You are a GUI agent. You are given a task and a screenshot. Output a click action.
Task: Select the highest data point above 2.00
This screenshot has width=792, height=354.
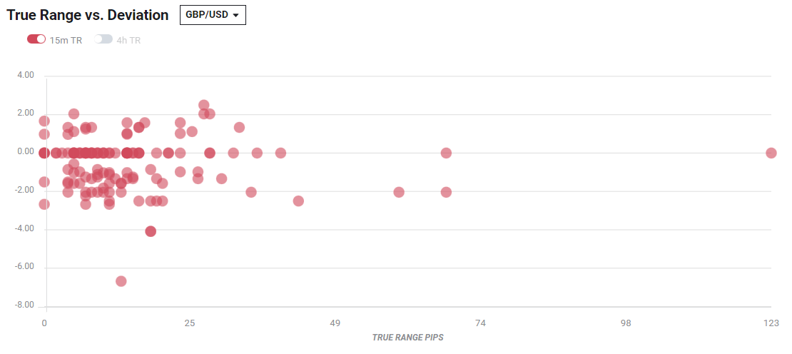click(203, 105)
